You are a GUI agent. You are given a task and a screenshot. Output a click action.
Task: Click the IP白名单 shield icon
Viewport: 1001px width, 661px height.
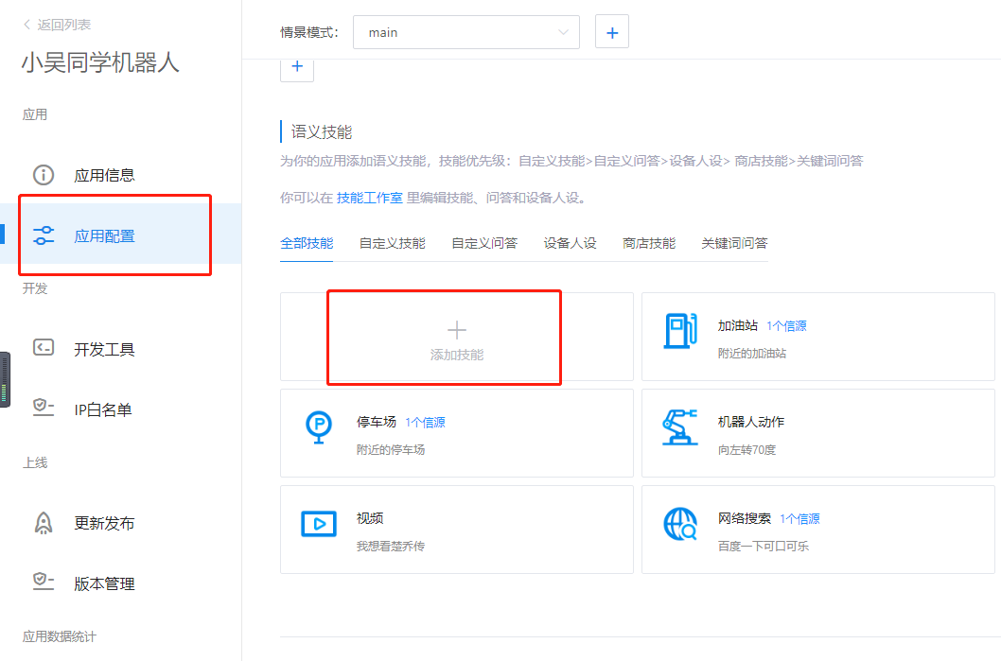44,409
